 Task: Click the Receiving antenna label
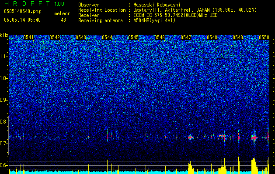[x=101, y=20]
